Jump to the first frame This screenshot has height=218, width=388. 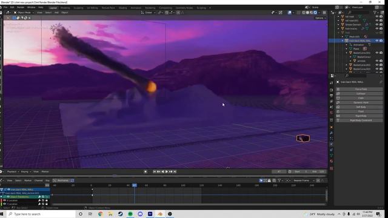[x=155, y=171]
